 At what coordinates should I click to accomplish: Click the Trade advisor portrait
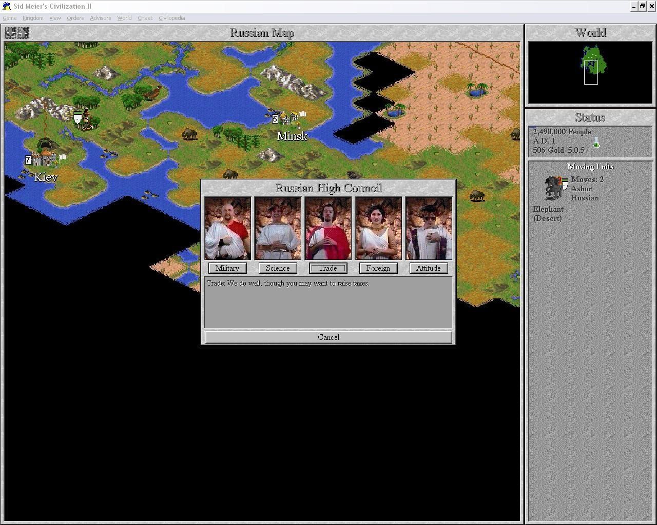(328, 228)
